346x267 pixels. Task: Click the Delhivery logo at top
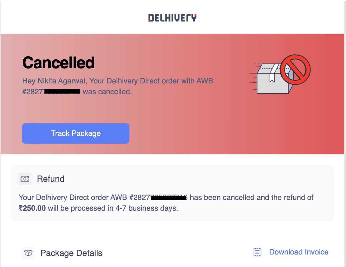pyautogui.click(x=172, y=18)
